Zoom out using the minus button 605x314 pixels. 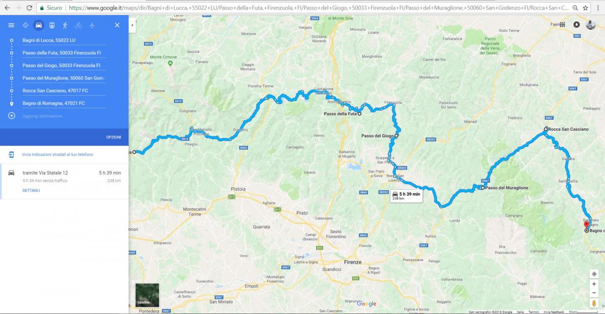[594, 293]
